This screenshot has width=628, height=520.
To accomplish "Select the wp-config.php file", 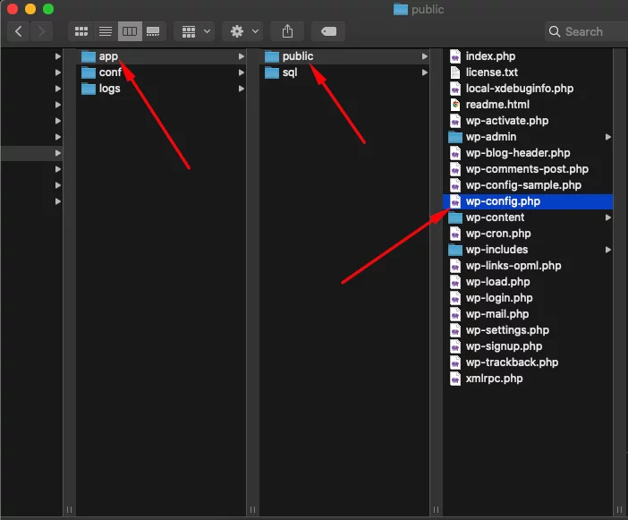I will pos(528,201).
